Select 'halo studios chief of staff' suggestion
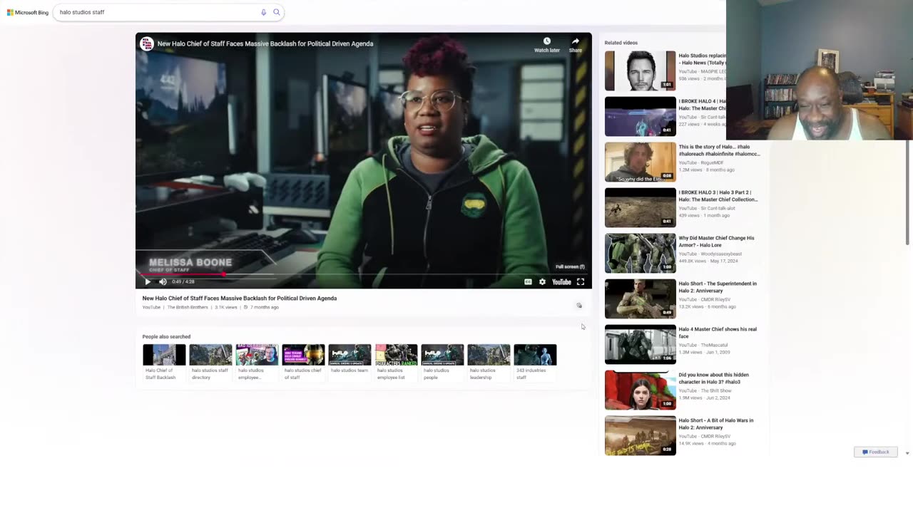Image resolution: width=913 pixels, height=513 pixels. pyautogui.click(x=303, y=362)
